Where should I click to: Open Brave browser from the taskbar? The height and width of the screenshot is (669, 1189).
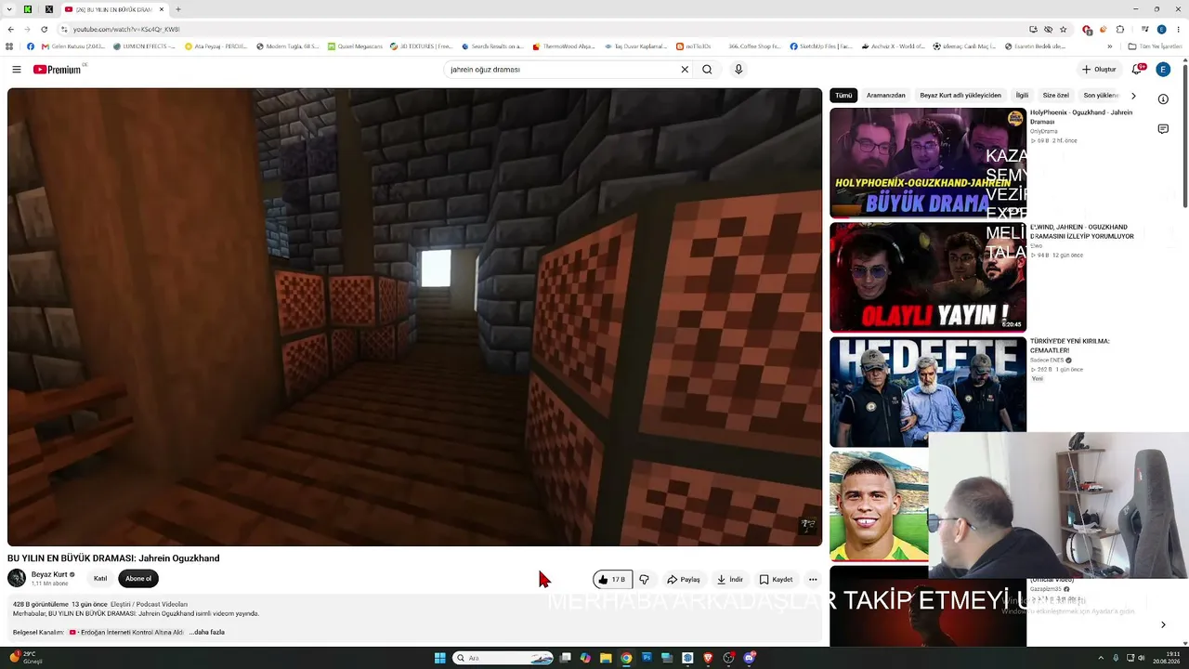708,658
